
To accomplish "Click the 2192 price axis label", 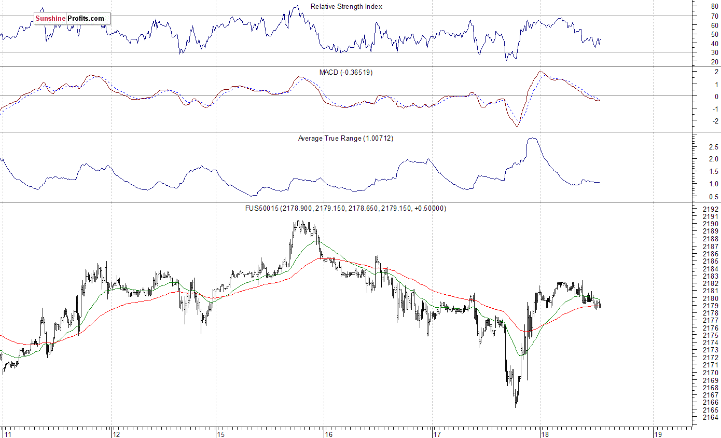I will (x=710, y=209).
